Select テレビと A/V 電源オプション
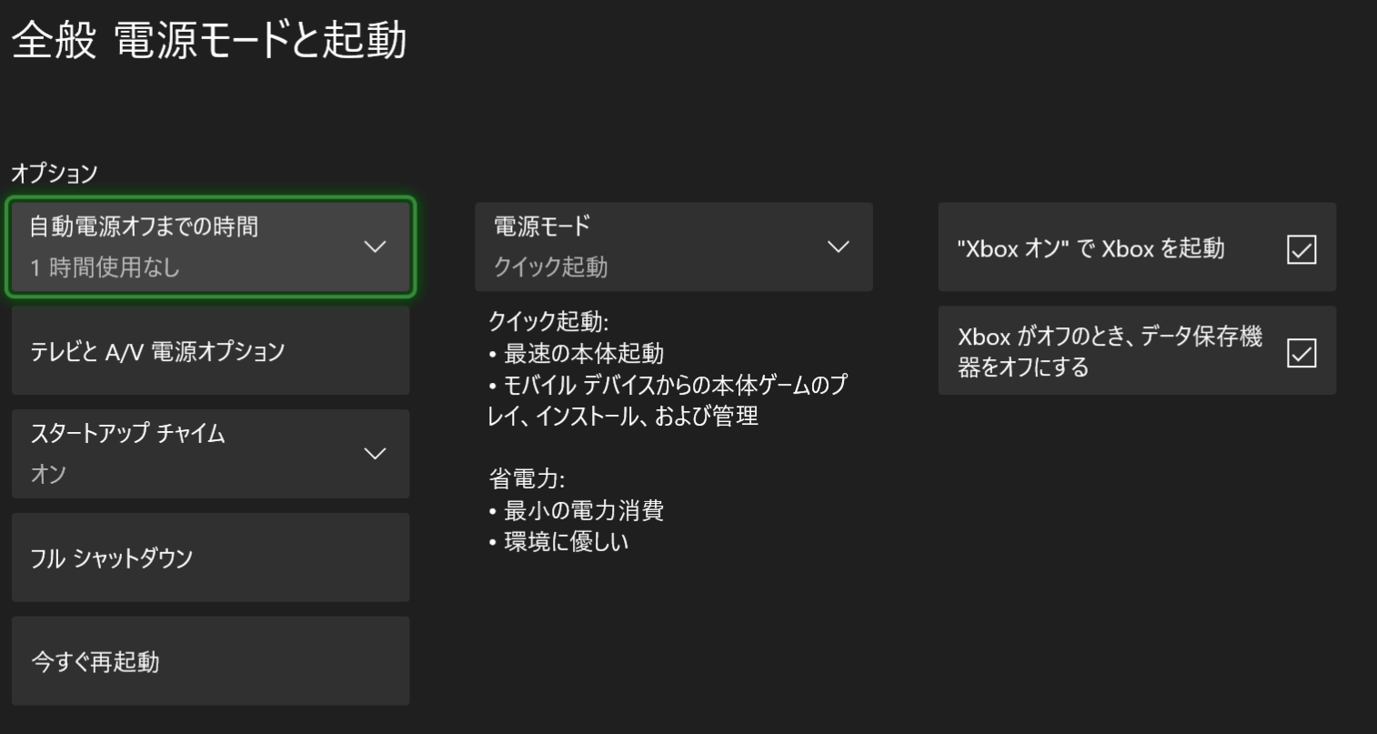This screenshot has height=734, width=1377. click(211, 350)
